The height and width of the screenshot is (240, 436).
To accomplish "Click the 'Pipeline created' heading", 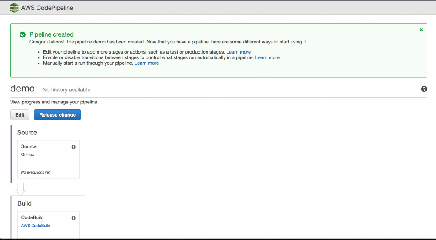I will pos(52,34).
